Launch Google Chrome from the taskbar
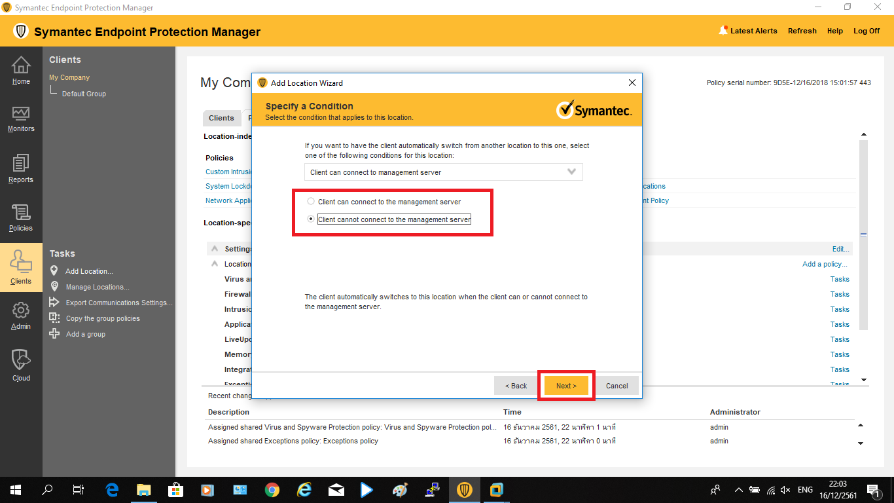This screenshot has width=894, height=503. click(272, 490)
